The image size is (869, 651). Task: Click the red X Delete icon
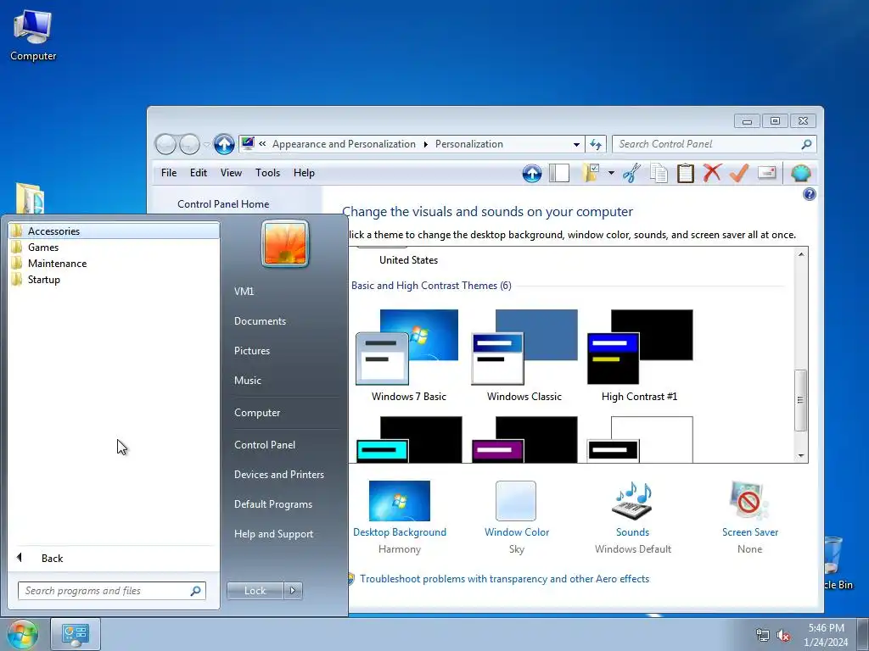pos(712,173)
